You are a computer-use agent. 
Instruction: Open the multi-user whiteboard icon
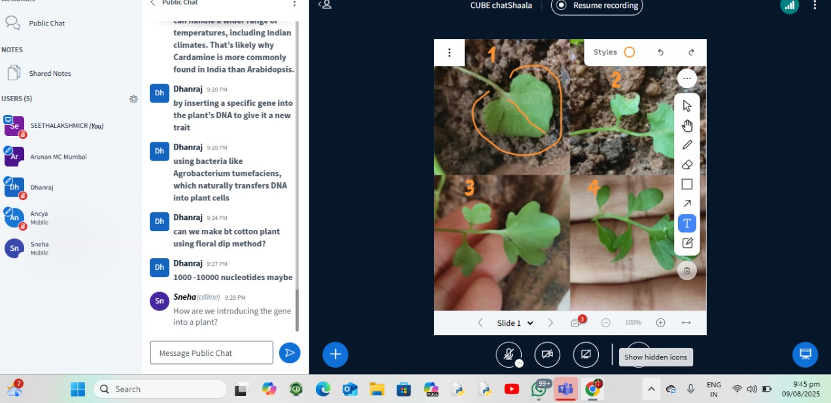coord(576,322)
